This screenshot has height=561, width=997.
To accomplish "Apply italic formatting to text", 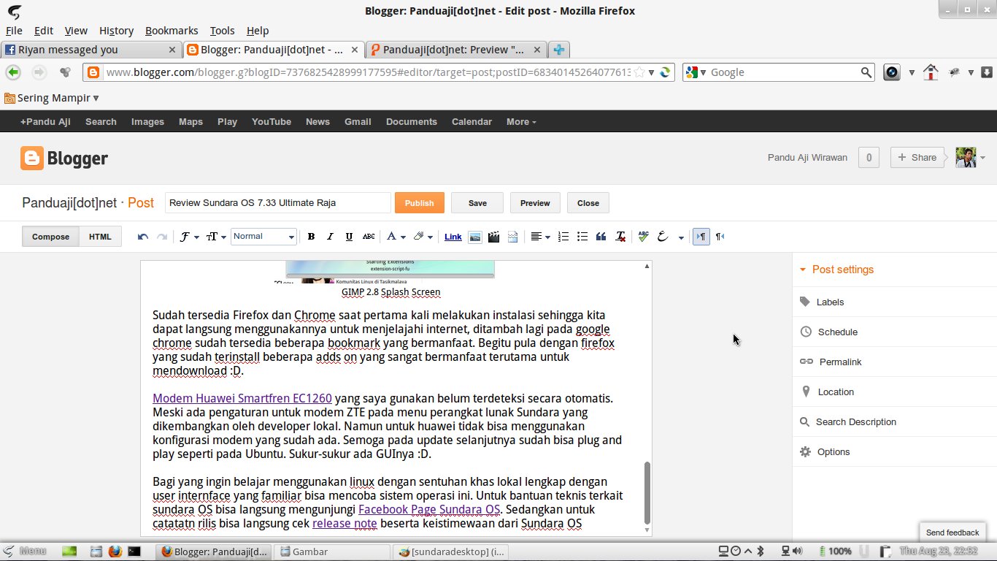I will 330,237.
